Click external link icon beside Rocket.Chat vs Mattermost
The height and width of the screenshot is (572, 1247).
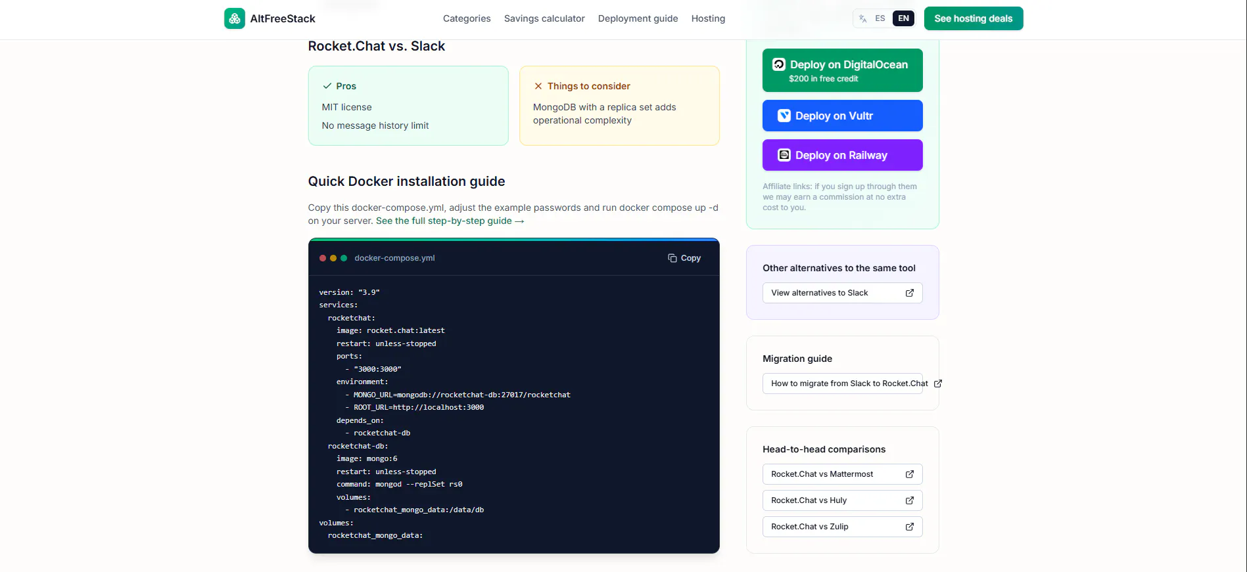pos(910,474)
